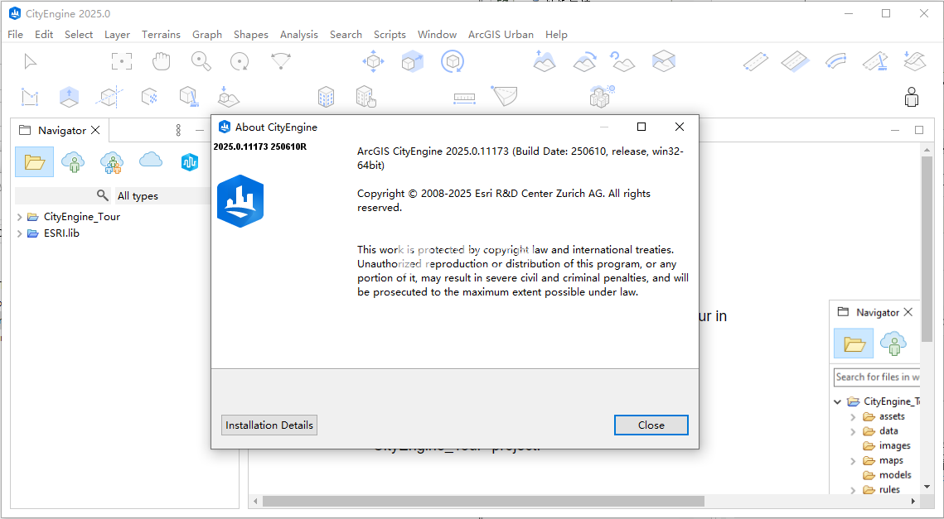
Task: Open the Analysis menu
Action: point(298,34)
